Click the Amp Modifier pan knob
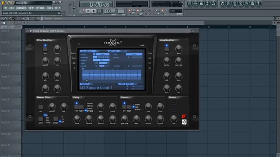 click(178, 48)
